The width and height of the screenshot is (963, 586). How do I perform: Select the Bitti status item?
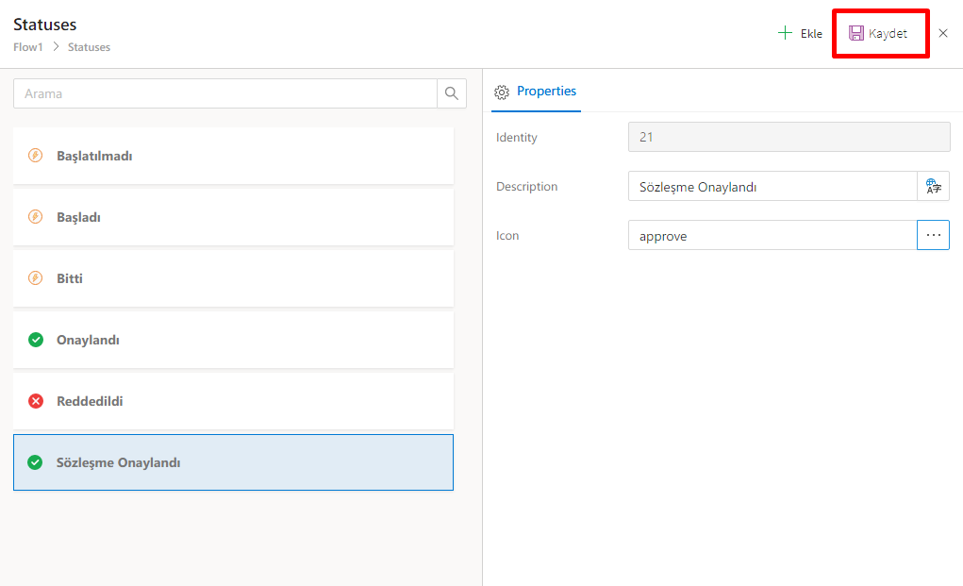[233, 278]
